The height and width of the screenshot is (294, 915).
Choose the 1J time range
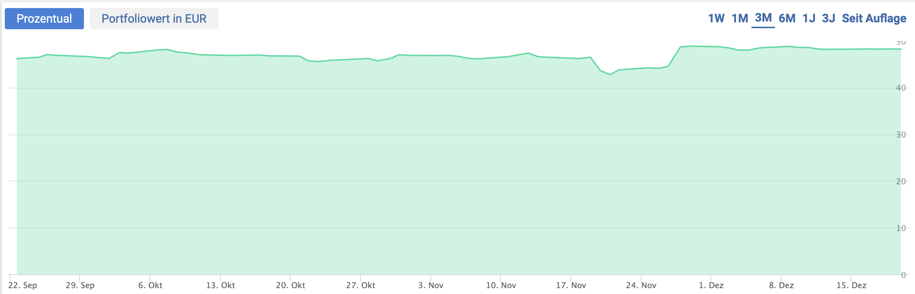coord(809,18)
